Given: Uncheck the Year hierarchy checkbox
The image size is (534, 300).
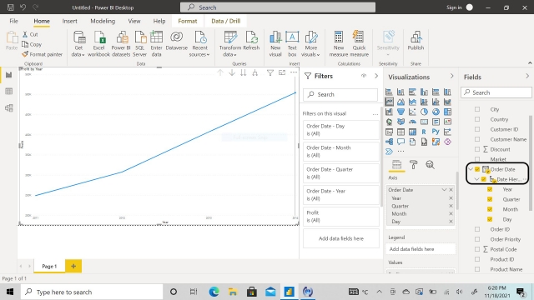Looking at the screenshot, I should pos(490,189).
